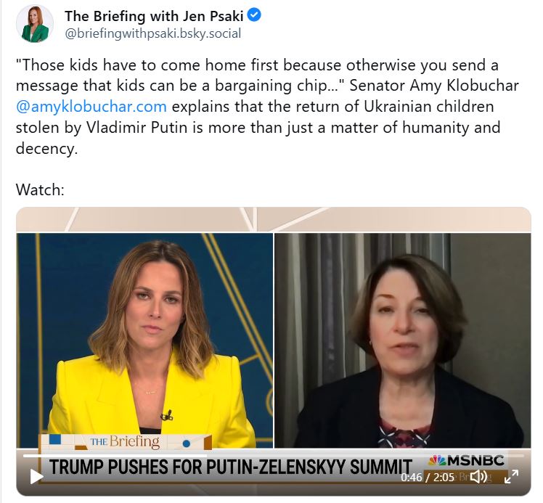Click the top decorative banner of video
Image resolution: width=543 pixels, height=503 pixels.
[x=274, y=219]
